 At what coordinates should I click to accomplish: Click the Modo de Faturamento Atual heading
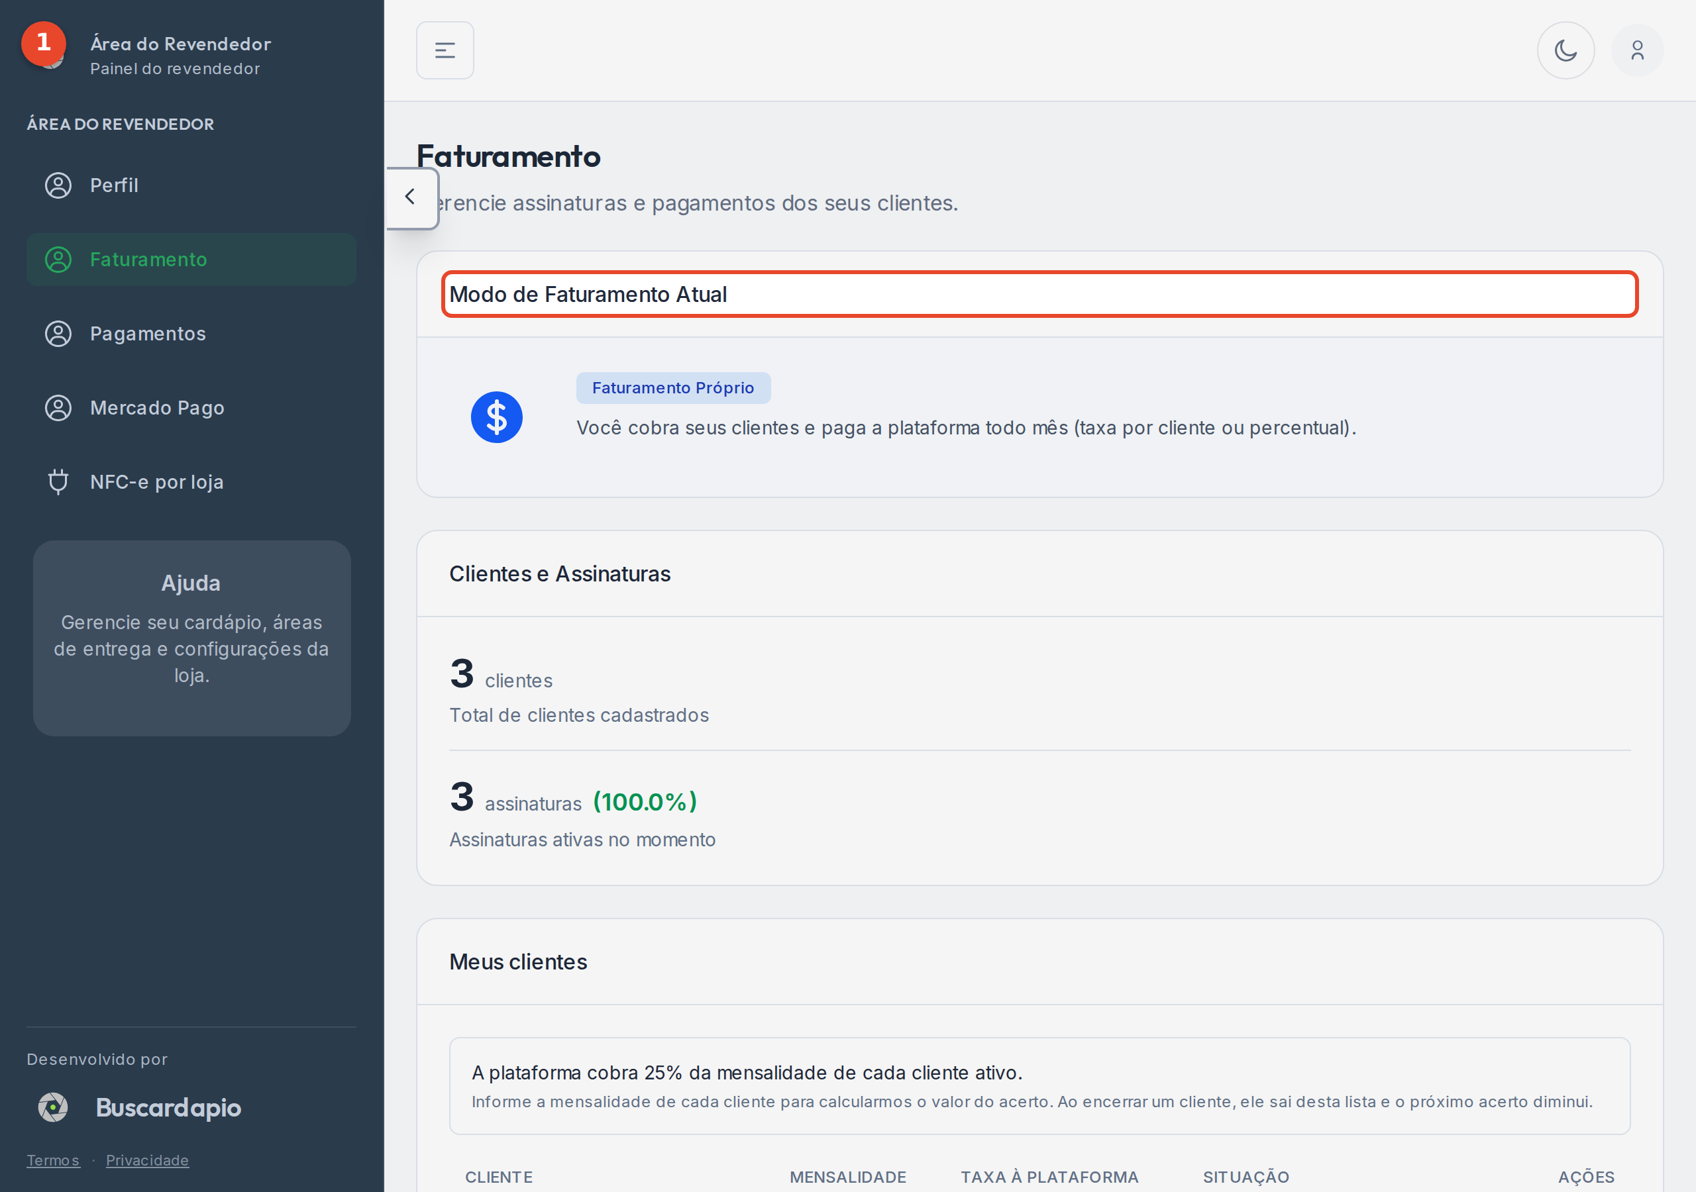[588, 295]
